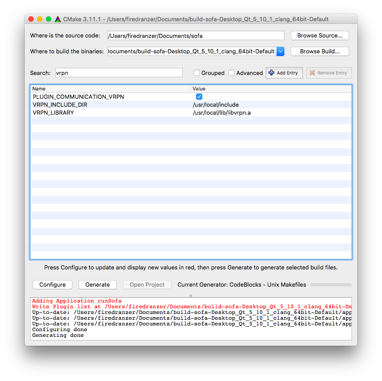Sort entries by the Name column header

click(110, 89)
